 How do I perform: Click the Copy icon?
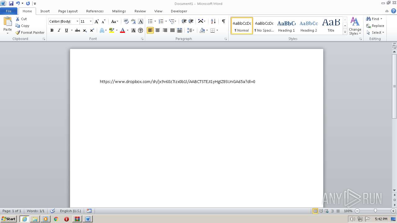click(18, 26)
